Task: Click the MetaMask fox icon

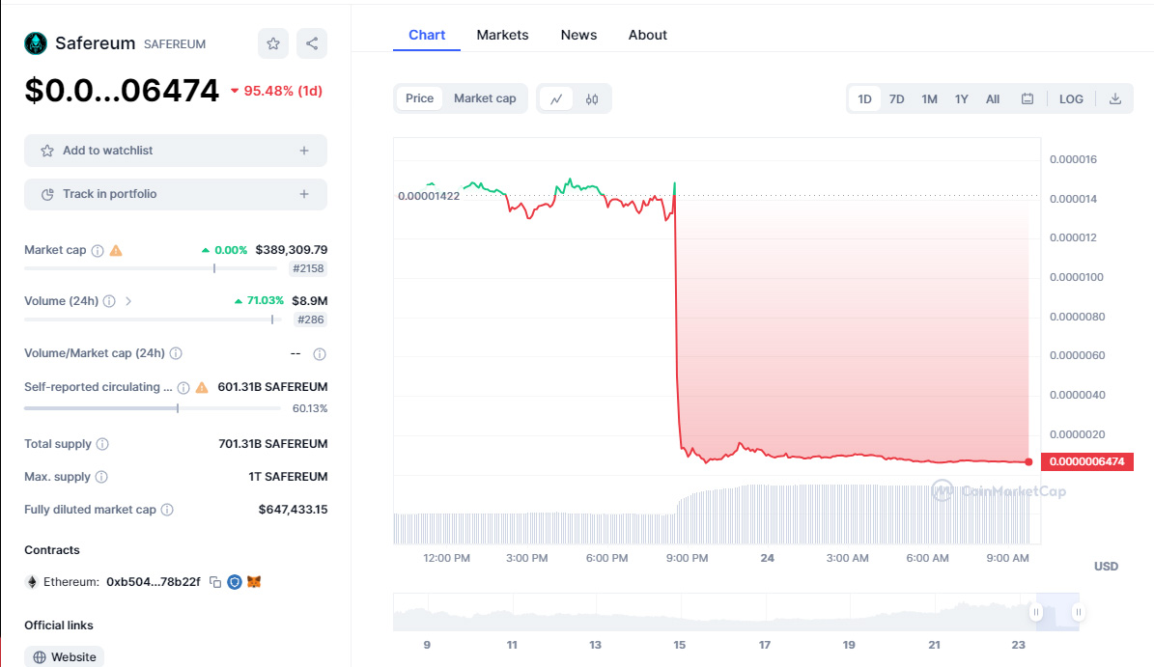Action: (254, 582)
